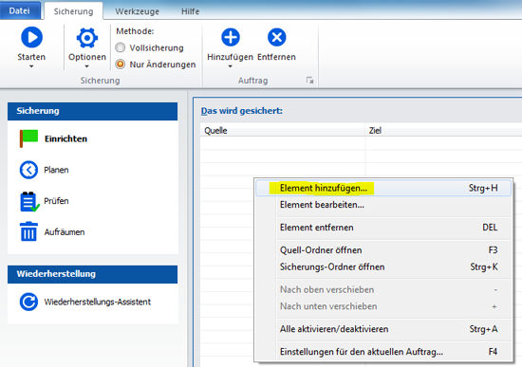Click the Hinzufügen plus icon
This screenshot has width=522, height=367.
click(x=231, y=37)
